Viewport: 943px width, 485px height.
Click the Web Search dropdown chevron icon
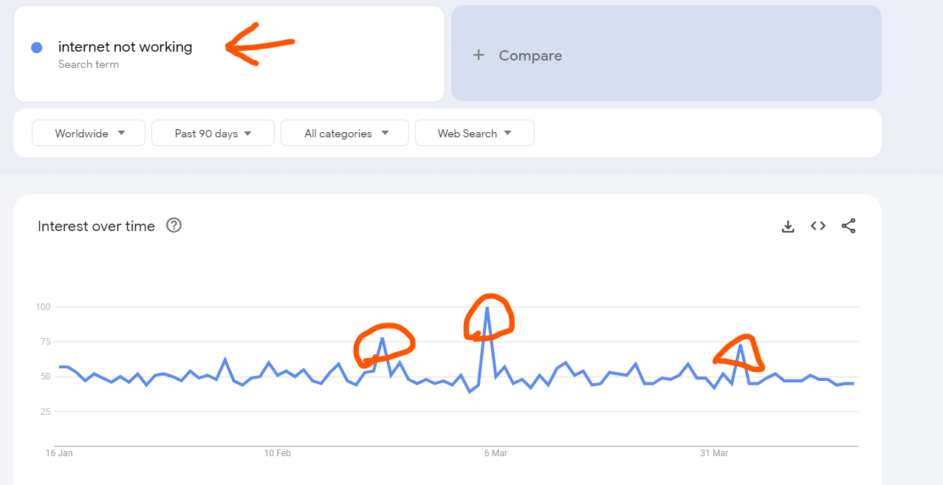click(x=508, y=133)
